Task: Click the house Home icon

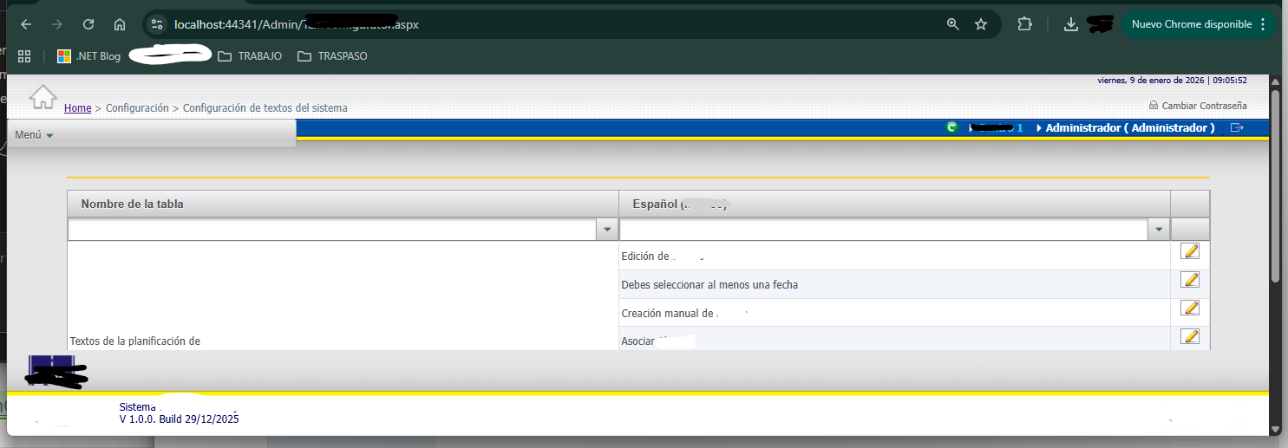Action: tap(42, 97)
